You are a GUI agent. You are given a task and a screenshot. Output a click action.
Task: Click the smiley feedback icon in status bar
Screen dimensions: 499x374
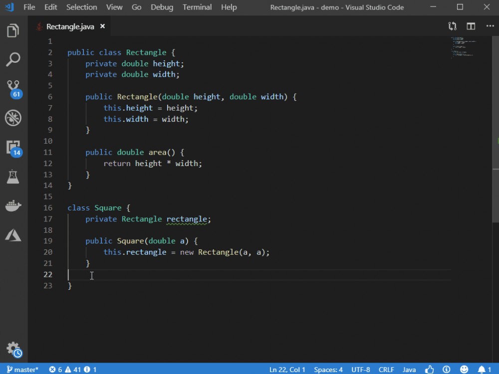(x=464, y=369)
